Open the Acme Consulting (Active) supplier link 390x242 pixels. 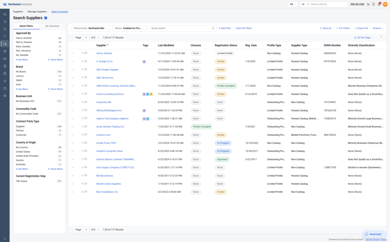pyautogui.click(x=110, y=94)
